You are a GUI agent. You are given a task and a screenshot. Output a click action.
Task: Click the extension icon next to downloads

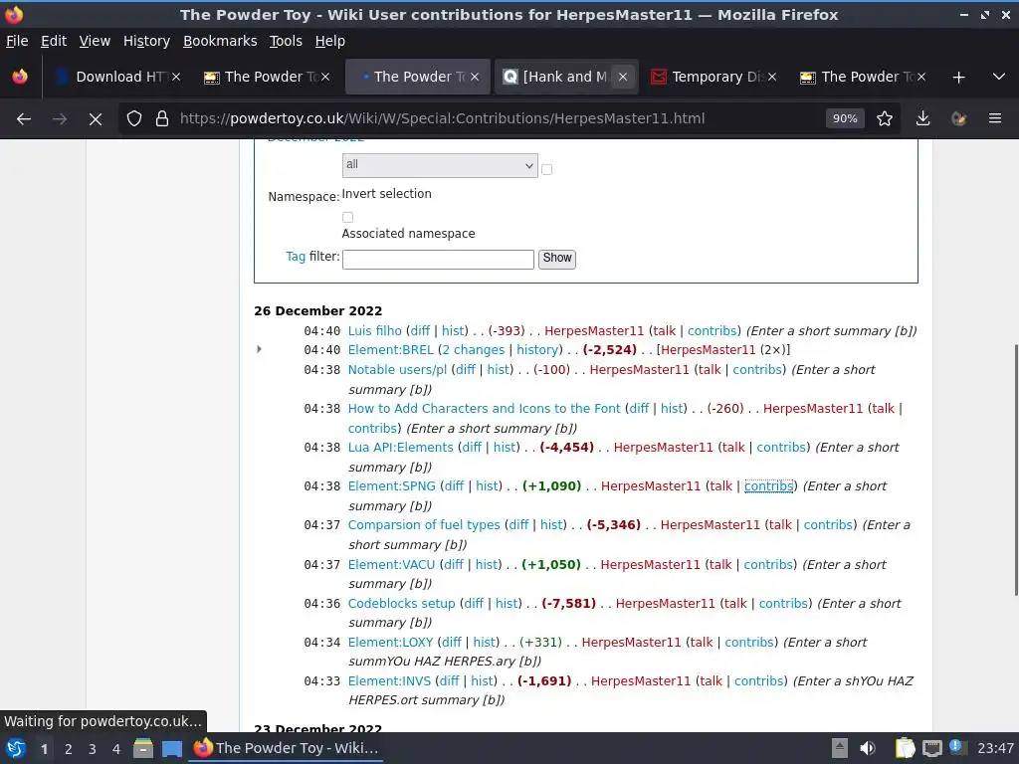point(958,119)
